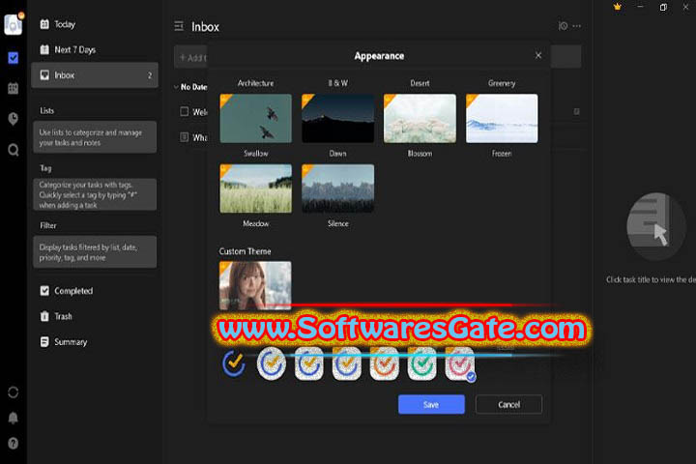Image resolution: width=696 pixels, height=464 pixels.
Task: Click the 'Desert' theme label
Action: (420, 83)
